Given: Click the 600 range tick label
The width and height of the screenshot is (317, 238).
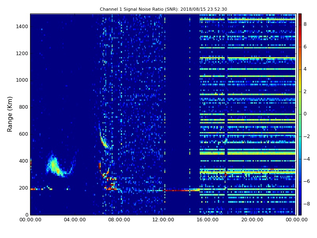Looking at the screenshot, I should click(x=23, y=134).
